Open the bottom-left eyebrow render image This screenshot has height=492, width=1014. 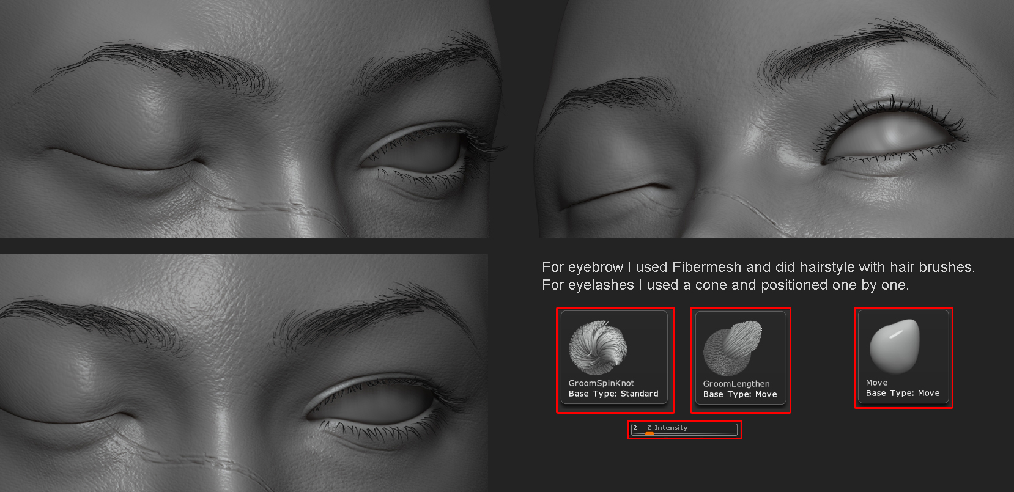244,373
